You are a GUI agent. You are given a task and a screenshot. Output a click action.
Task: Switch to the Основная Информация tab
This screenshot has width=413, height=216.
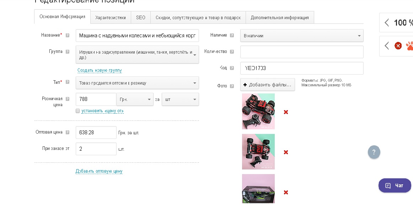[63, 17]
